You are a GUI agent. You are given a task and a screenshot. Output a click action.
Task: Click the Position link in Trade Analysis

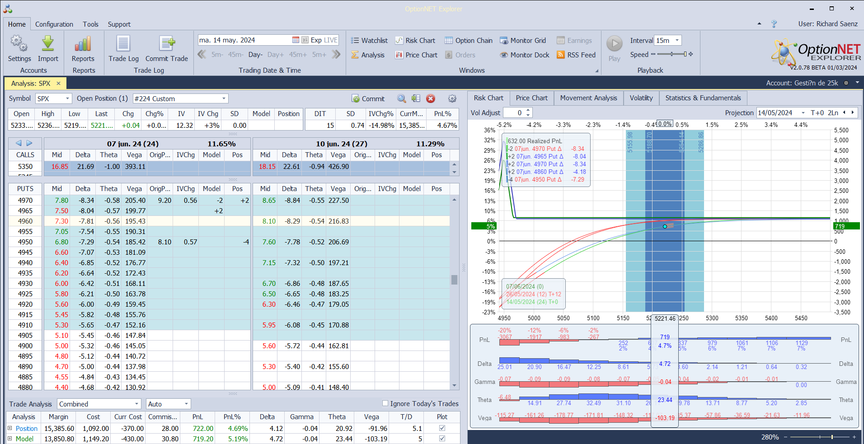[27, 428]
